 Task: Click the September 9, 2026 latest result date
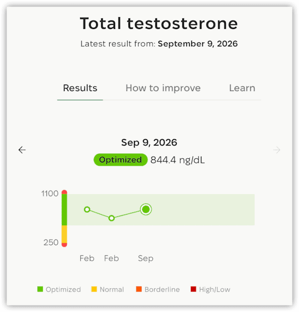pyautogui.click(x=198, y=44)
